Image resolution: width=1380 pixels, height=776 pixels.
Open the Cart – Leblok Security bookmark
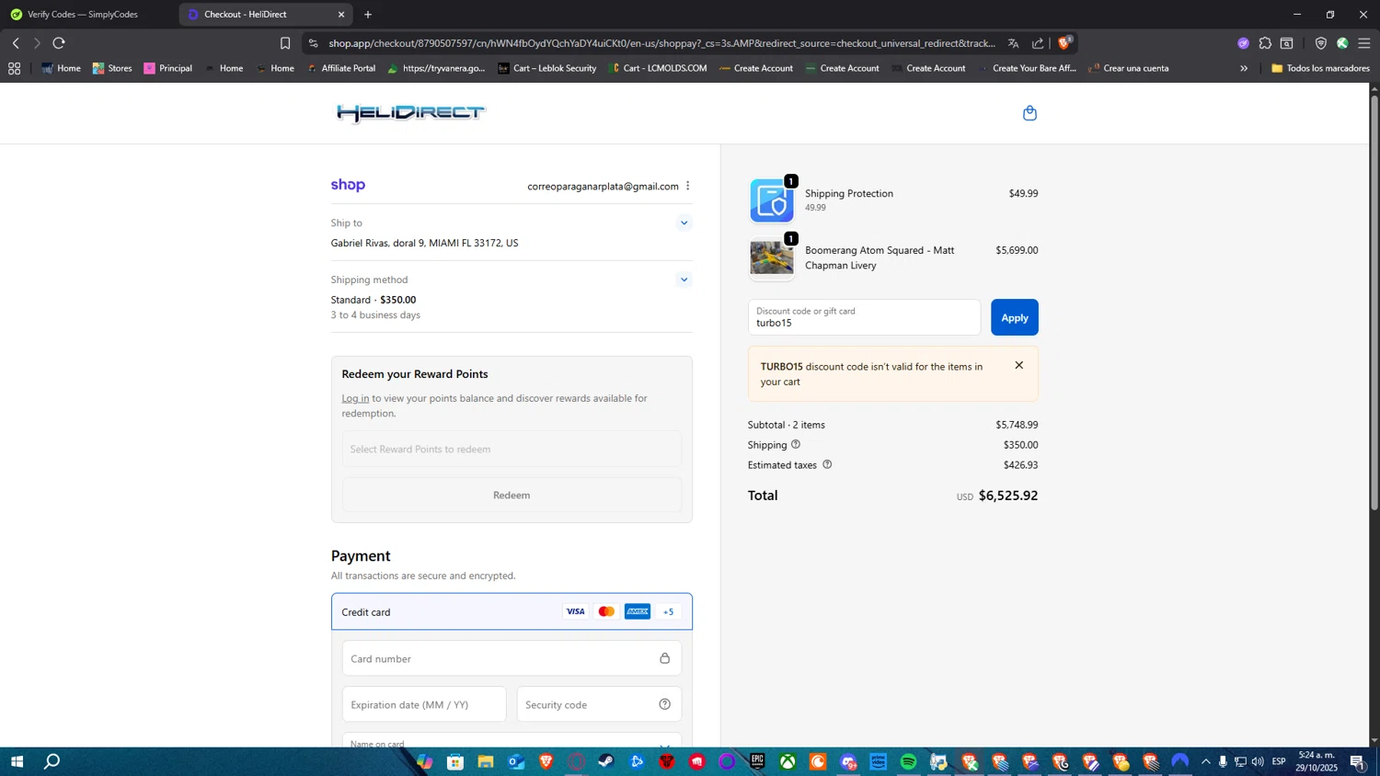(x=547, y=68)
